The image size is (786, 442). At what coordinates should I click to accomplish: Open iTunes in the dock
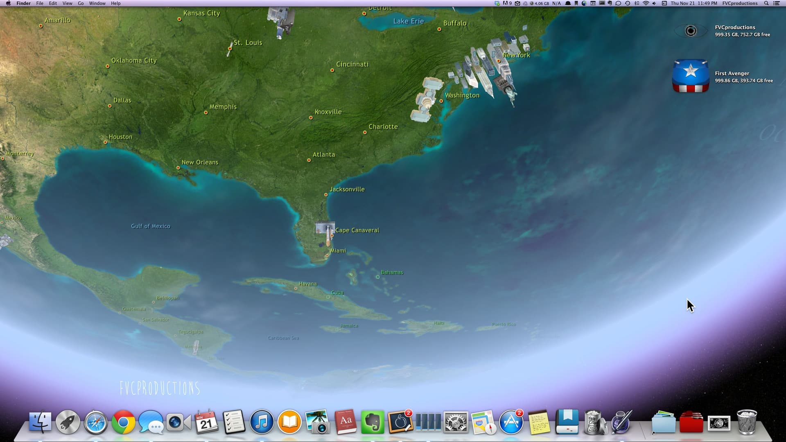262,422
